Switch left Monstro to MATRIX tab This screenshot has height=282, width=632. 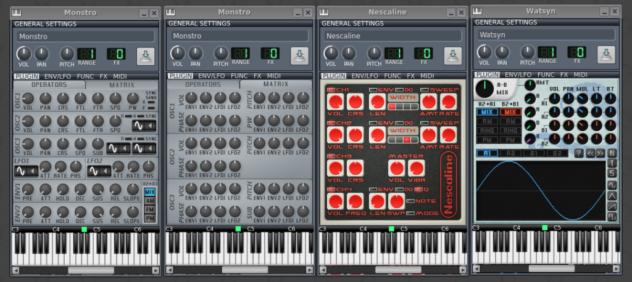click(122, 85)
